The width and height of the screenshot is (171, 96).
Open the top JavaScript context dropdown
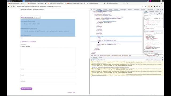97,60
